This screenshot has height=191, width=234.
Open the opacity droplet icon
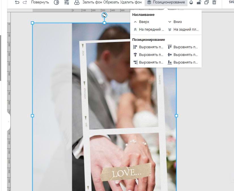click(191, 2)
